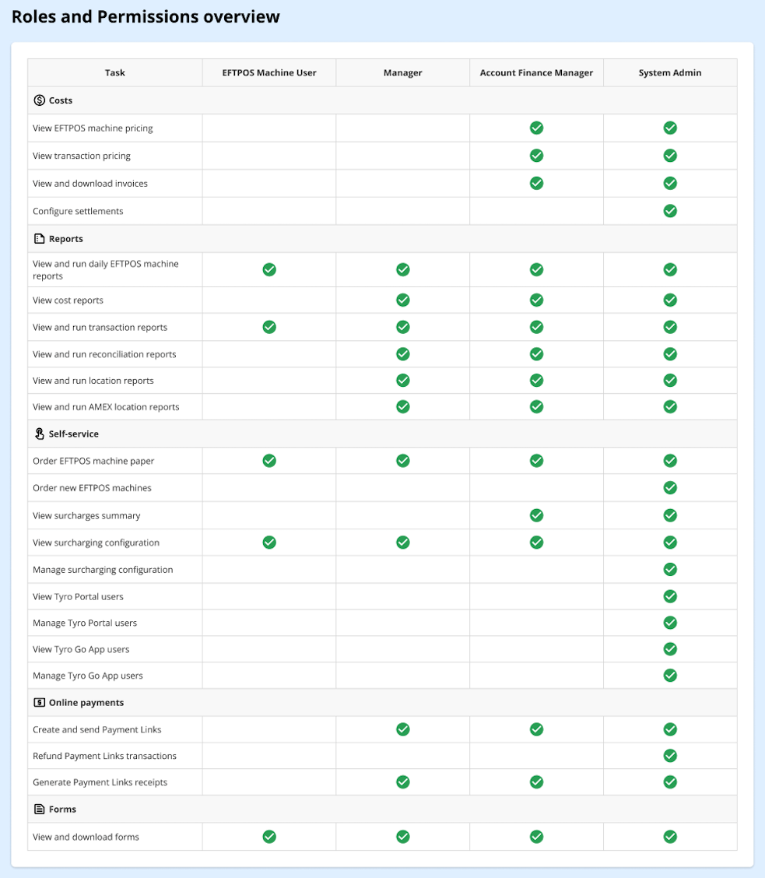Click the Self-service section label
This screenshot has width=765, height=878.
pos(73,434)
